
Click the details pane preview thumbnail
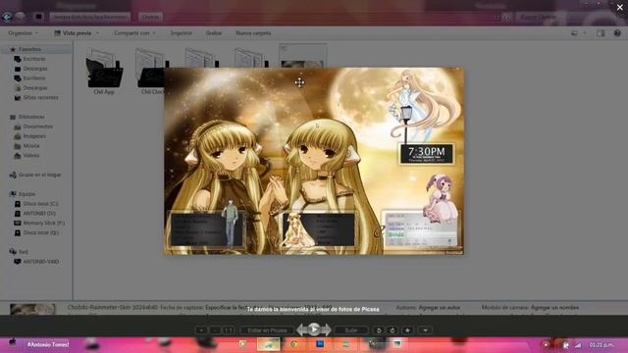pos(32,309)
